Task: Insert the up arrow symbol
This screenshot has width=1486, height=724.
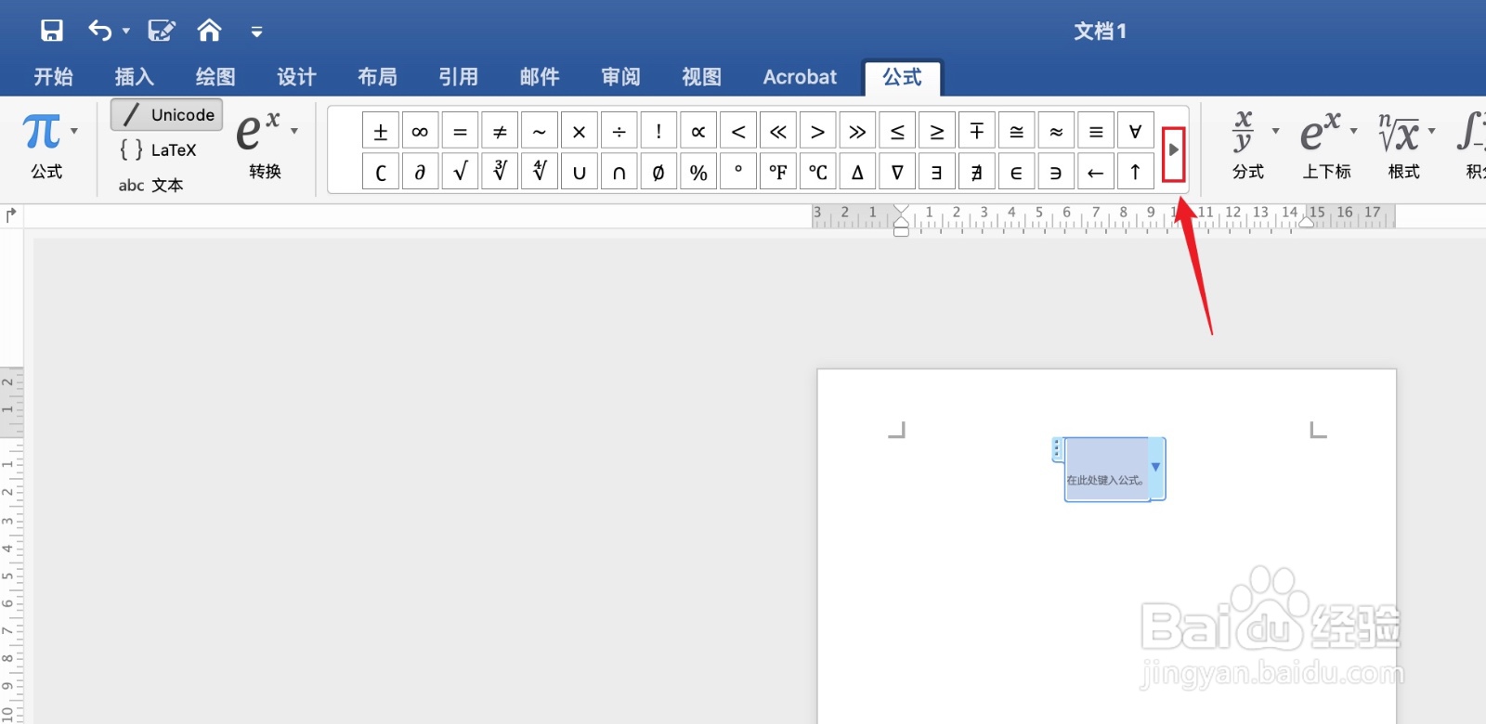Action: pyautogui.click(x=1135, y=172)
